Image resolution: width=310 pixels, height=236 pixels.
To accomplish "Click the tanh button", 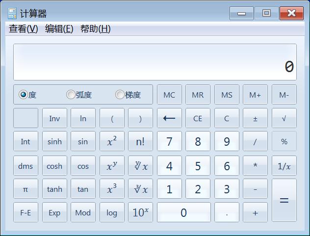I will pyautogui.click(x=54, y=189).
